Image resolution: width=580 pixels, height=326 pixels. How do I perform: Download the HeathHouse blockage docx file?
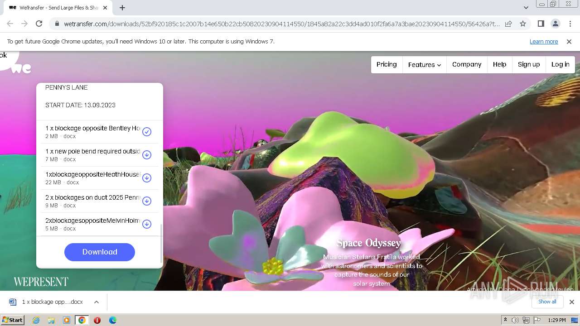tap(147, 178)
